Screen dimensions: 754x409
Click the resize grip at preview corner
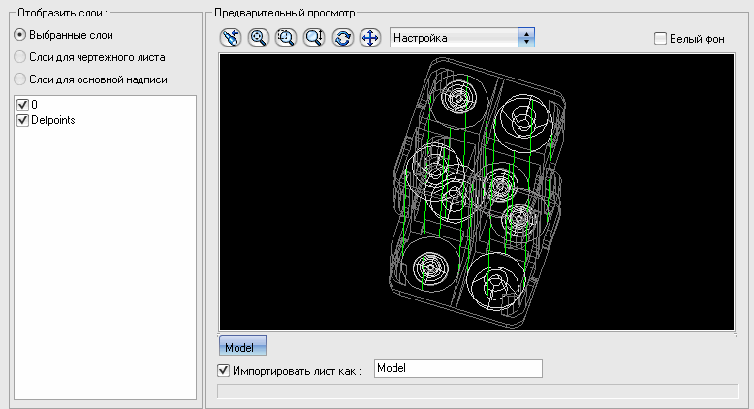pos(735,330)
